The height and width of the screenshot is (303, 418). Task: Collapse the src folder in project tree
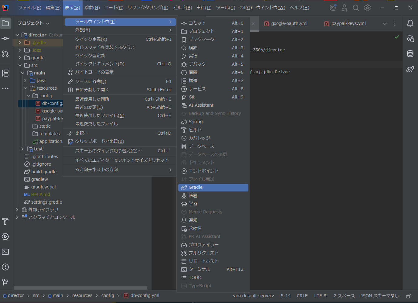20,65
